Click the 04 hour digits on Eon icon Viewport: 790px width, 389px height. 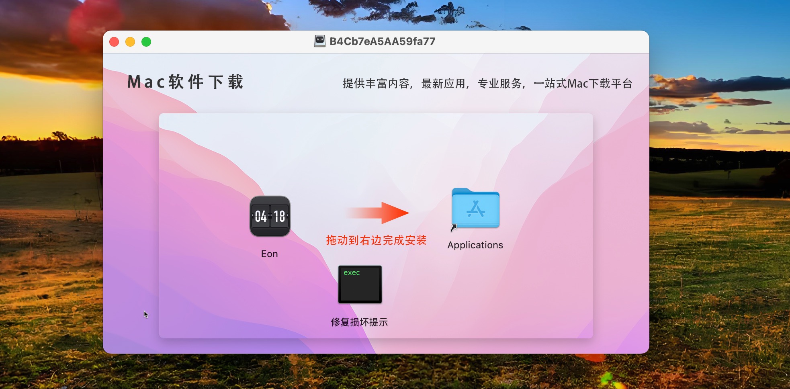[261, 217]
